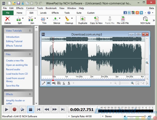
Task: Click the Fast Forward button
Action: pos(55,109)
